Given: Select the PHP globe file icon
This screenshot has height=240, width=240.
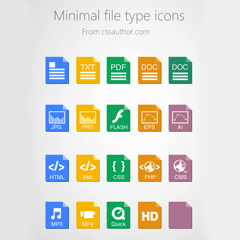Looking at the screenshot, I should click(x=149, y=168).
